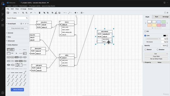170x96 pixels.
Task: Close the Scratchpad section
Action: 28,24
